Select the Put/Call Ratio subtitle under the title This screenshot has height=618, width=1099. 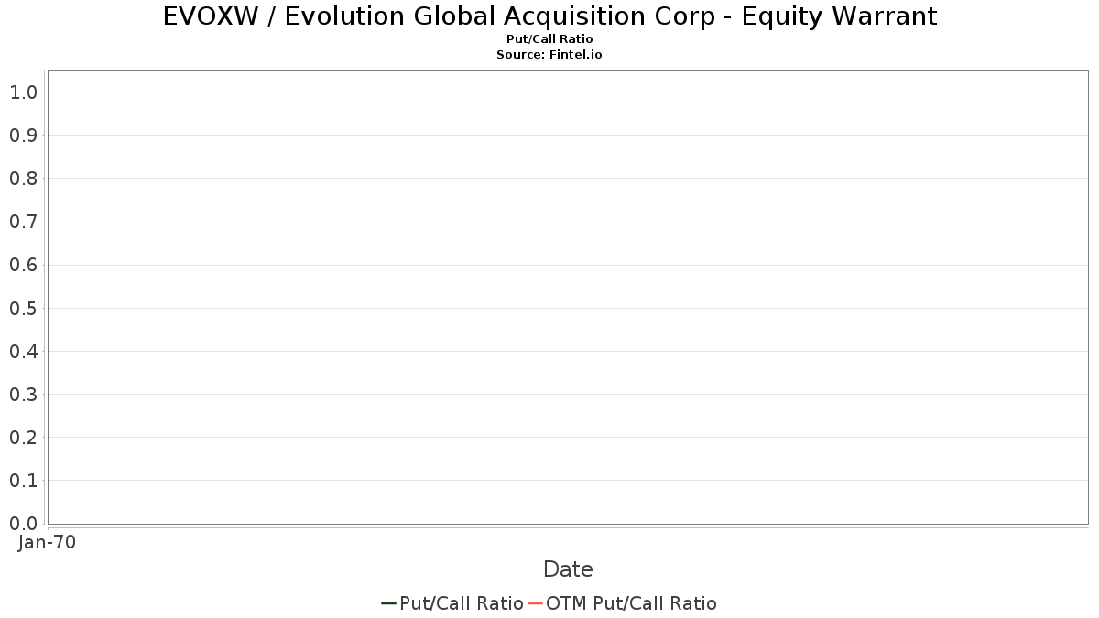tap(549, 39)
